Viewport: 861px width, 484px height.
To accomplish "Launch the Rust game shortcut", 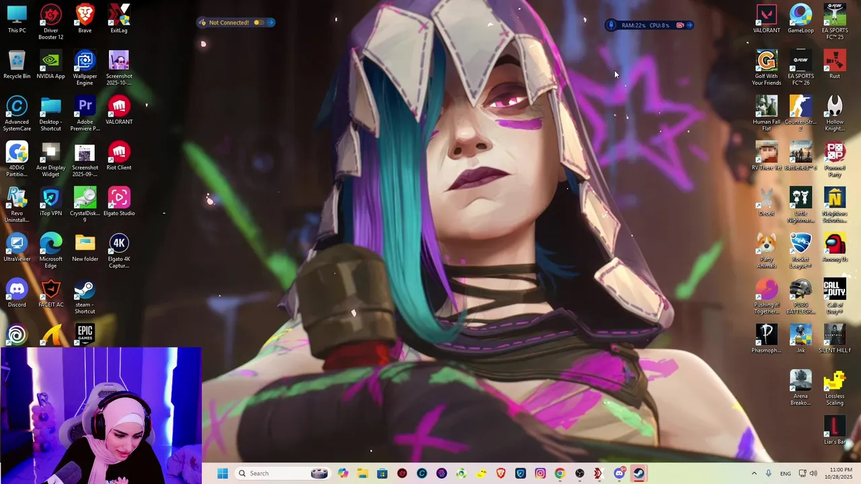I will [835, 65].
